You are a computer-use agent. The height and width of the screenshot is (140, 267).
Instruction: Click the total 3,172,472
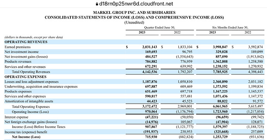[150, 106]
